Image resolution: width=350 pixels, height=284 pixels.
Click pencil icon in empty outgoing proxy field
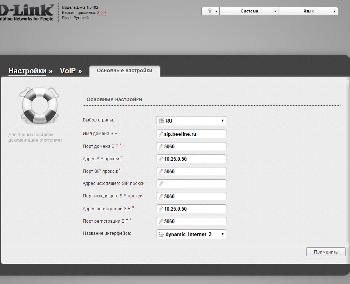click(x=160, y=184)
